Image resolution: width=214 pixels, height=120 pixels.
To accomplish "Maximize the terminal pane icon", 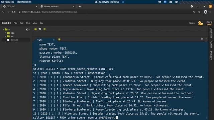I will pos(202,39).
